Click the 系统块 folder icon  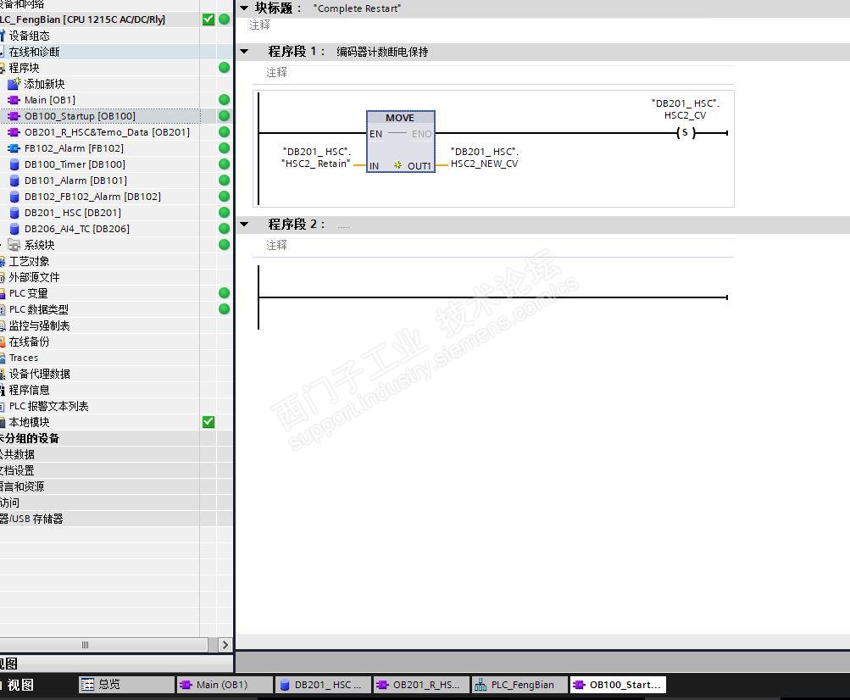click(x=14, y=245)
